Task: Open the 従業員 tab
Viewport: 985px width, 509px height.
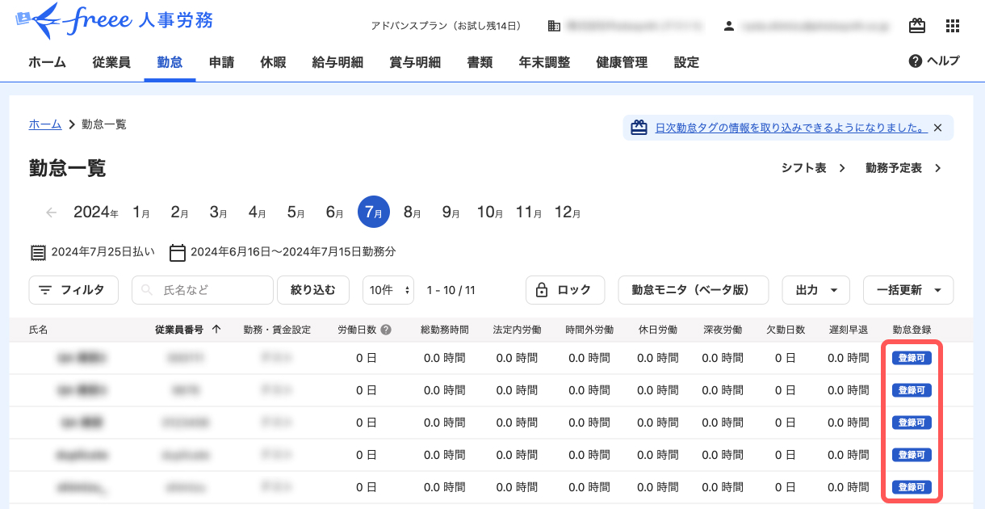Action: [x=111, y=62]
